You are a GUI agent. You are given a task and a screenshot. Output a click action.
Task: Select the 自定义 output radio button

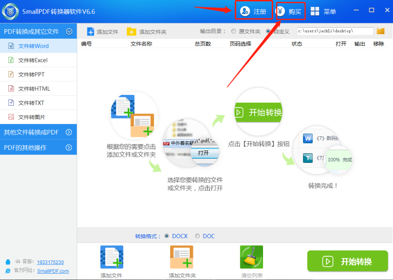point(268,31)
